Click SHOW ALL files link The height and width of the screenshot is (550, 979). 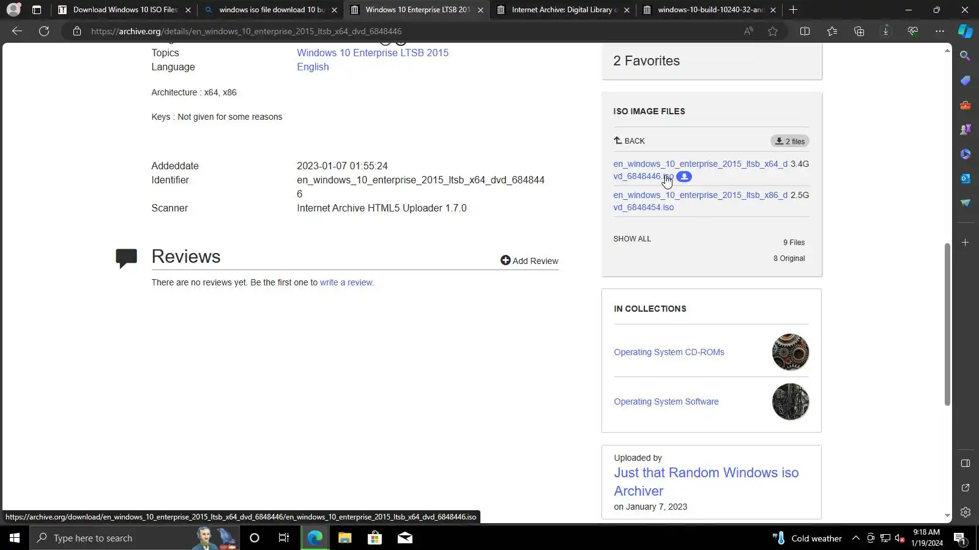[x=632, y=239]
